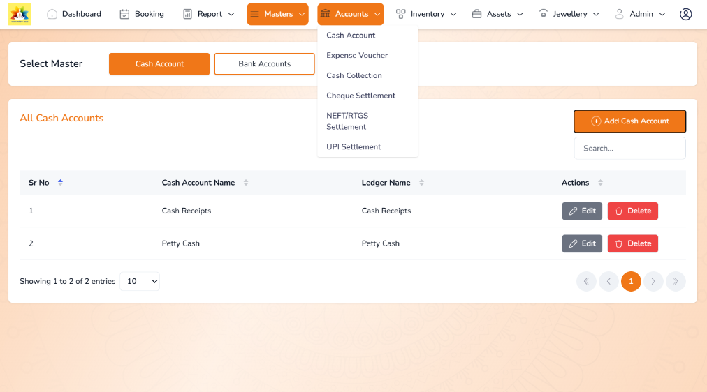Viewport: 707px width, 392px height.
Task: Click Cash Receipts under Ledger Name
Action: [386, 211]
